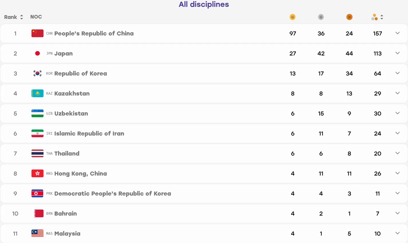Select the Uzbekistan country name
Viewport: 408px width, 243px height.
pyautogui.click(x=71, y=113)
